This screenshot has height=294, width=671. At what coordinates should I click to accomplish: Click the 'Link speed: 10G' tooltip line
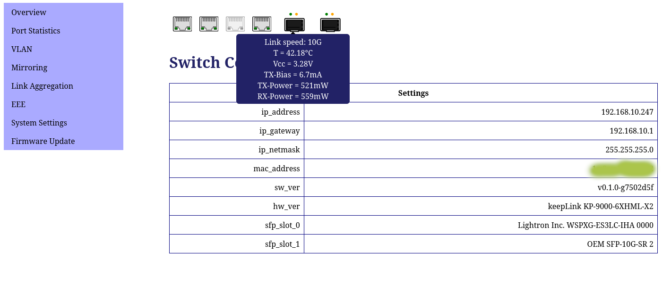coord(293,42)
